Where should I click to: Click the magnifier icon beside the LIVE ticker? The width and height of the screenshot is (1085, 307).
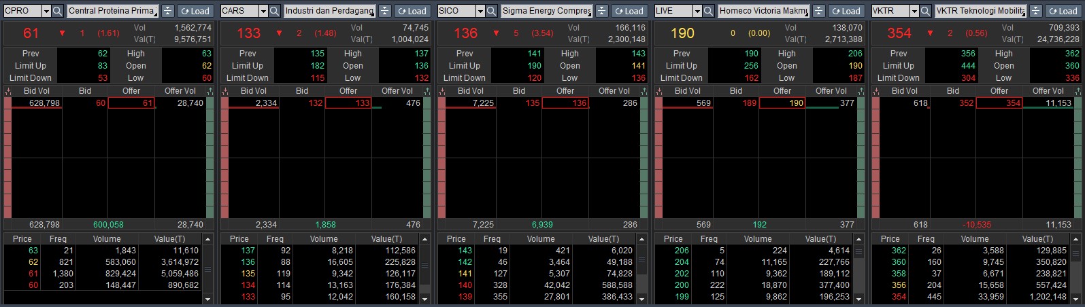pos(709,11)
